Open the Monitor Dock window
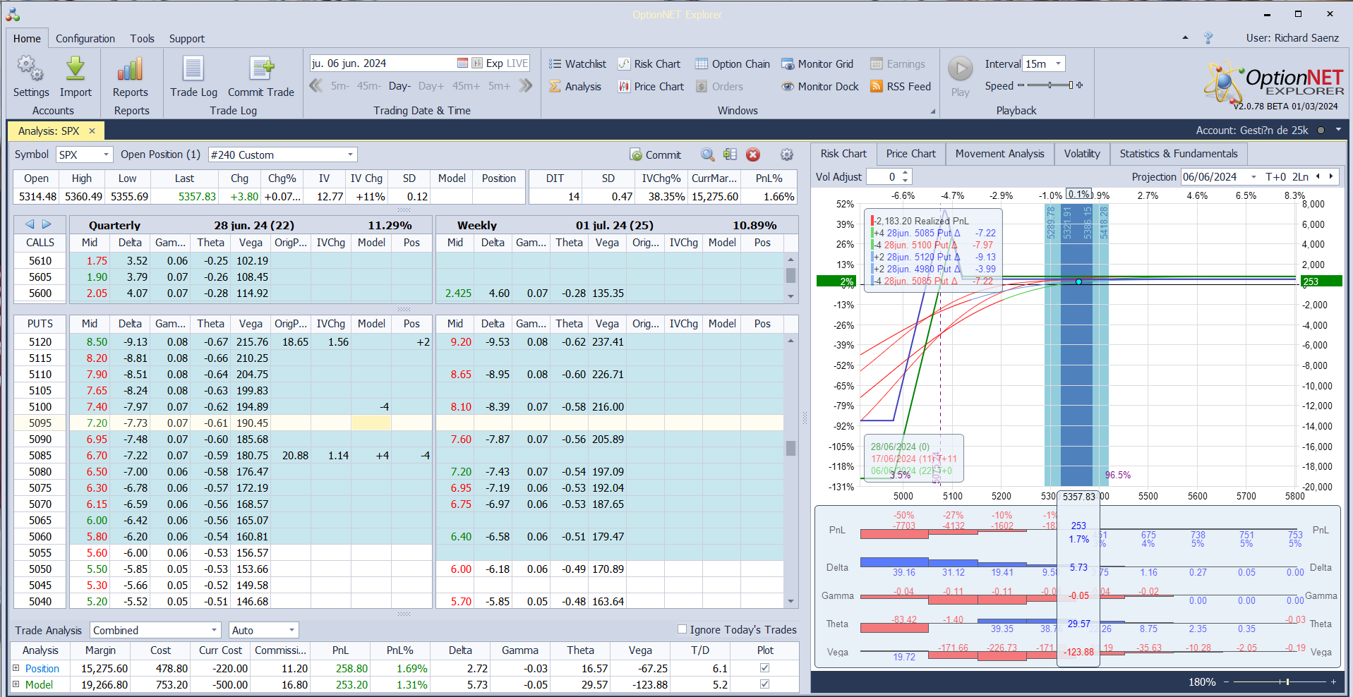 pos(820,86)
